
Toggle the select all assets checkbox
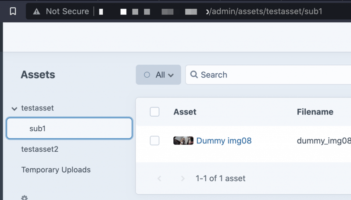coord(154,112)
